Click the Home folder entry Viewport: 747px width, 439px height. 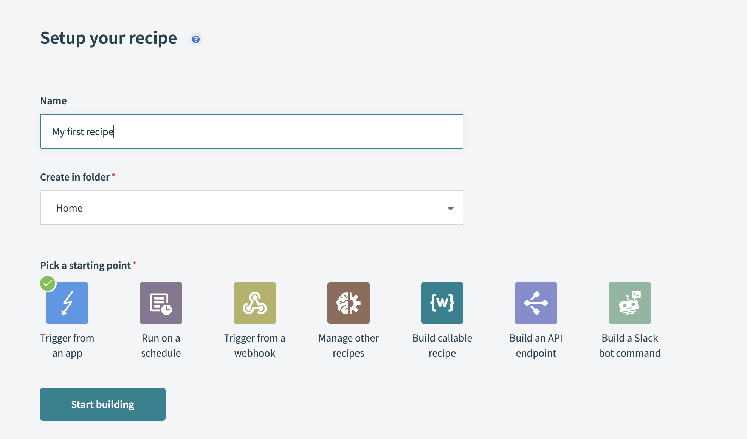point(70,208)
